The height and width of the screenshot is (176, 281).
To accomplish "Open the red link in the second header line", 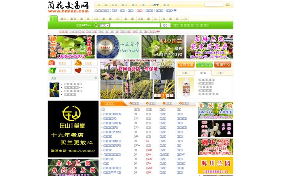I will click(x=139, y=11).
